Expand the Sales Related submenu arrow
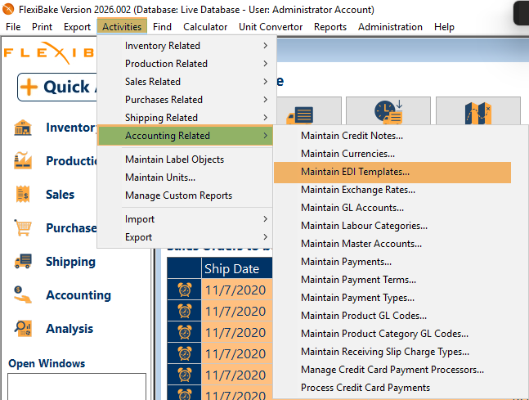Image resolution: width=529 pixels, height=400 pixels. [266, 81]
